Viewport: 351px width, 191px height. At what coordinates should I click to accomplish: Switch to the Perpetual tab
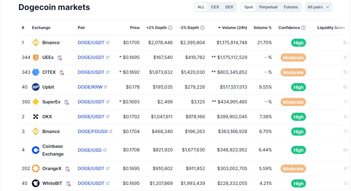point(268,7)
